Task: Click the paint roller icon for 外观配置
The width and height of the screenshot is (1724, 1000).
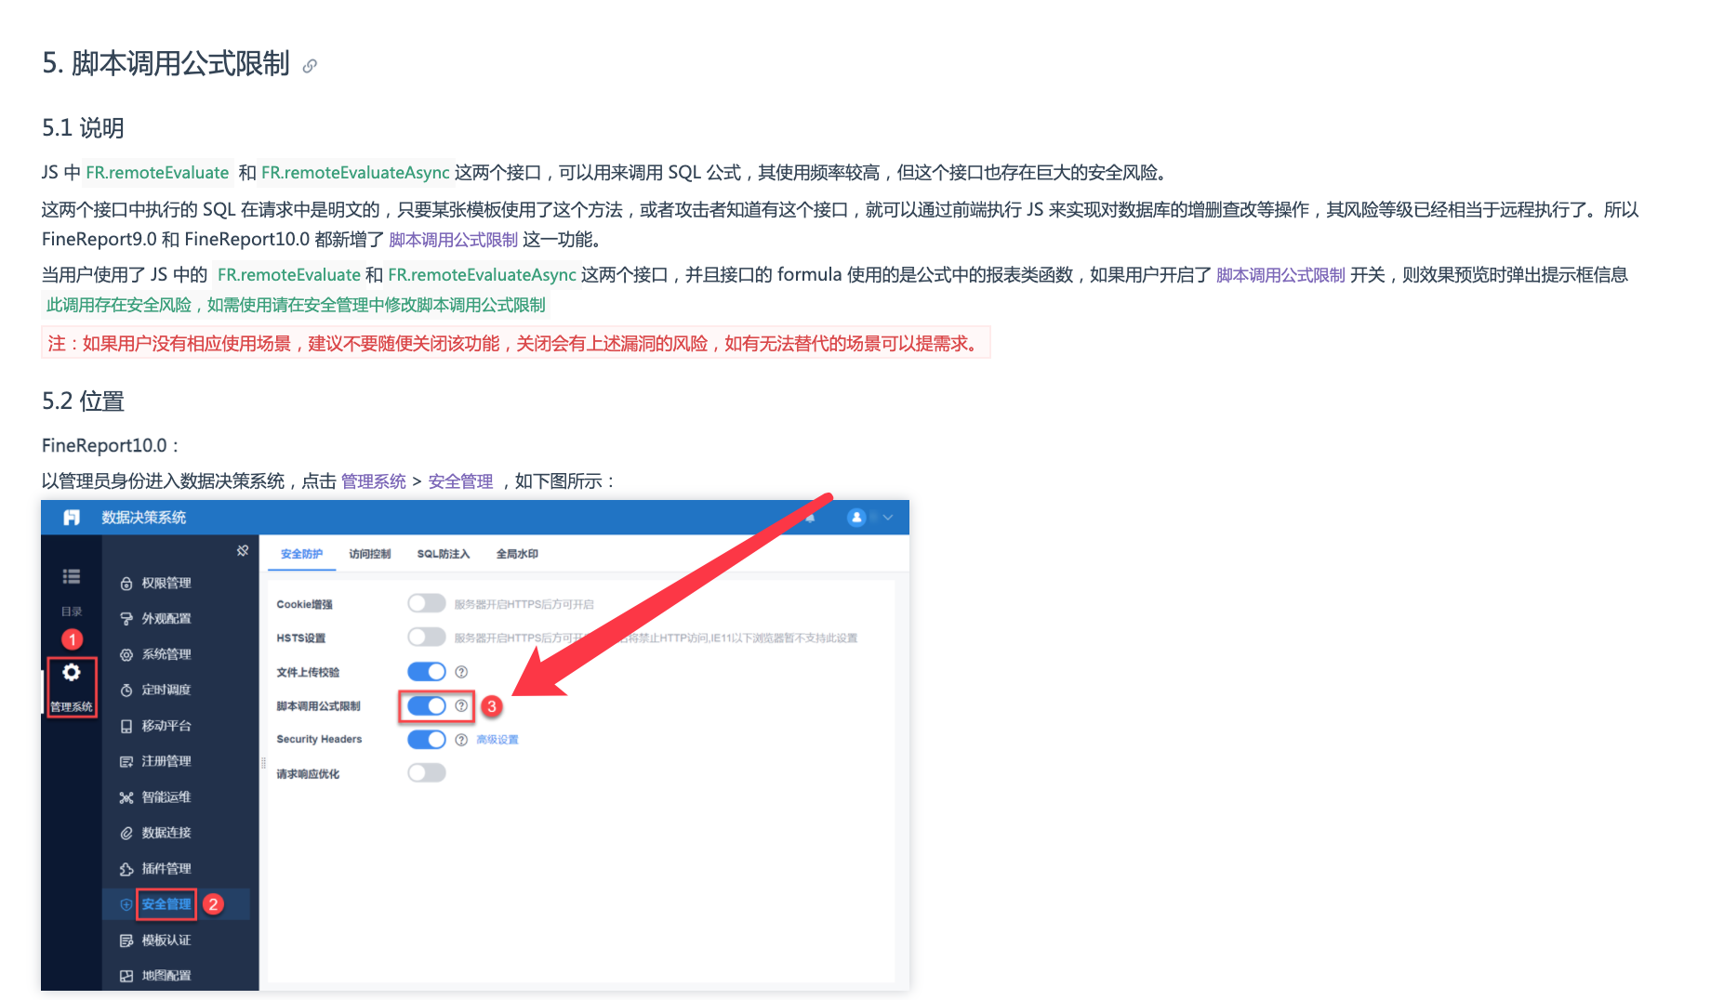Action: tap(126, 619)
